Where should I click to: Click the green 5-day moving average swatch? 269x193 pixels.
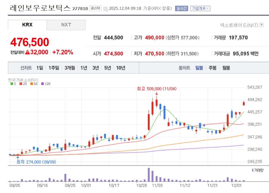(x=12, y=84)
